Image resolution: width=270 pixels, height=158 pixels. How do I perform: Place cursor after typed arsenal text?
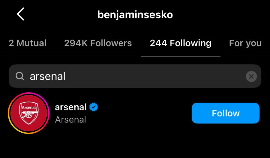[66, 76]
